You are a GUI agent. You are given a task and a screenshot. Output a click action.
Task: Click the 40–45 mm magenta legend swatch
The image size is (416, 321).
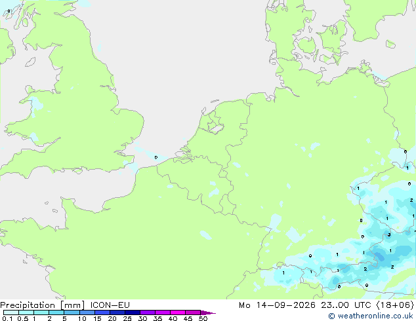click(x=178, y=312)
